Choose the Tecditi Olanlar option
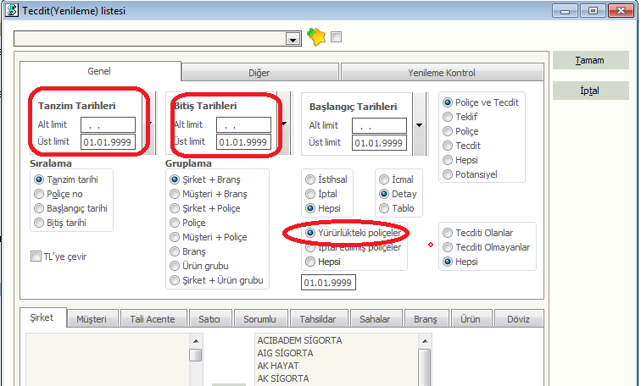 coord(447,233)
